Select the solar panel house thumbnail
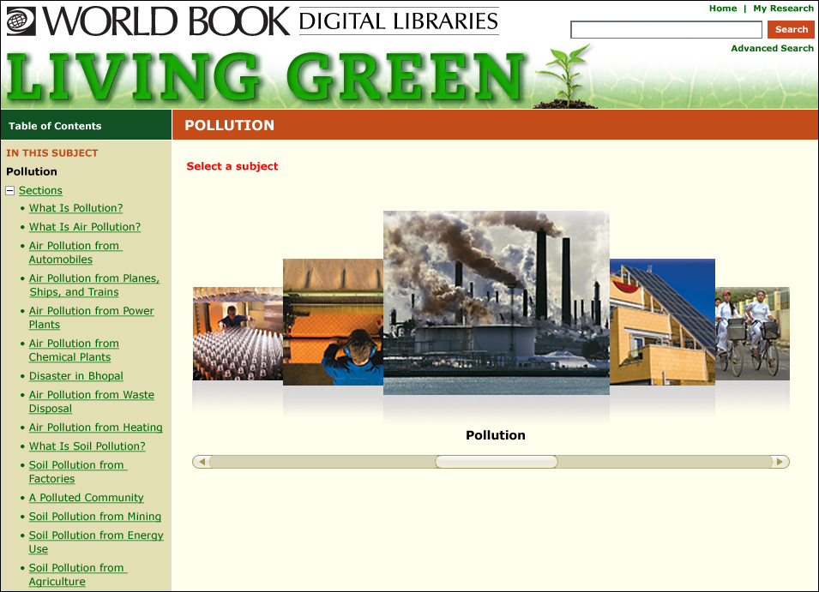This screenshot has width=819, height=592. [662, 322]
